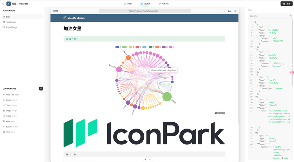Collapse props block at line 24

coord(258,86)
